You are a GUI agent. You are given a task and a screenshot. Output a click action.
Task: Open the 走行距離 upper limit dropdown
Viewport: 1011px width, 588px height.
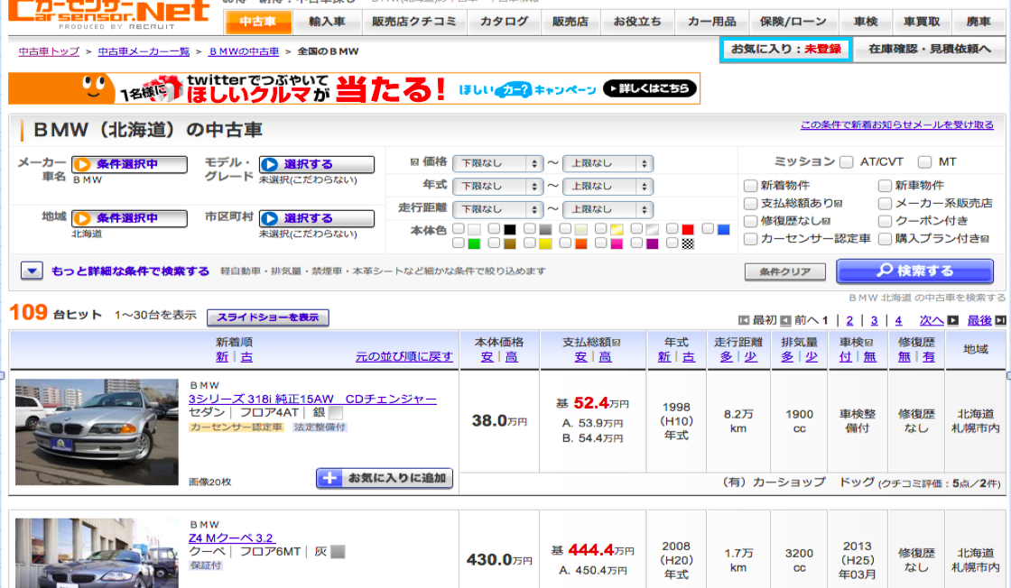pyautogui.click(x=608, y=209)
